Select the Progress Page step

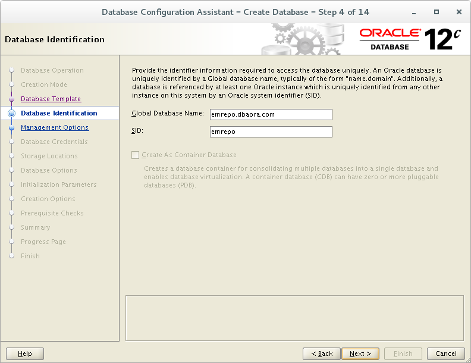coord(43,242)
